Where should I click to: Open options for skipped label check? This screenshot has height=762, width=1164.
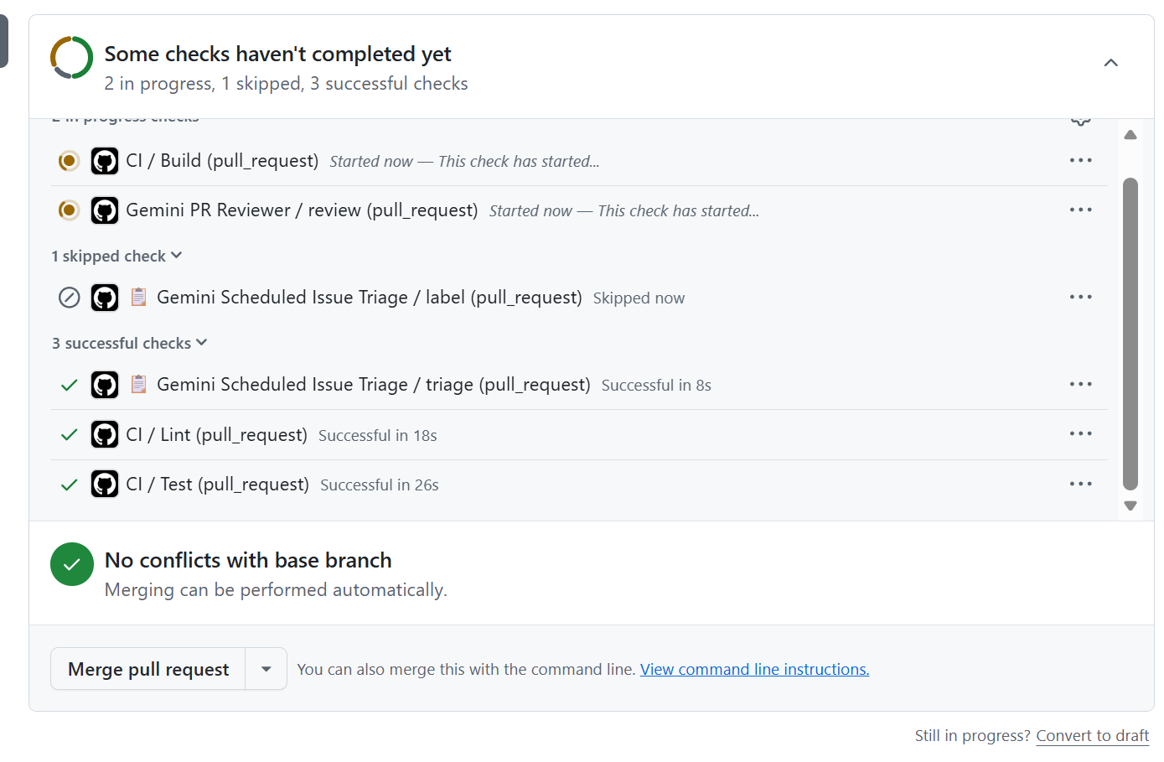point(1080,297)
